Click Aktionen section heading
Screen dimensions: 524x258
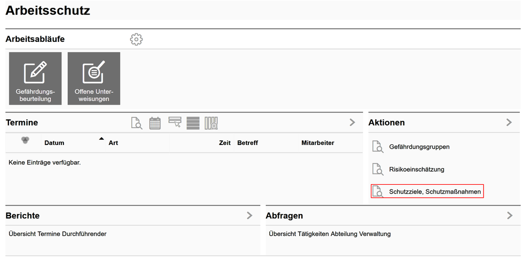(387, 122)
